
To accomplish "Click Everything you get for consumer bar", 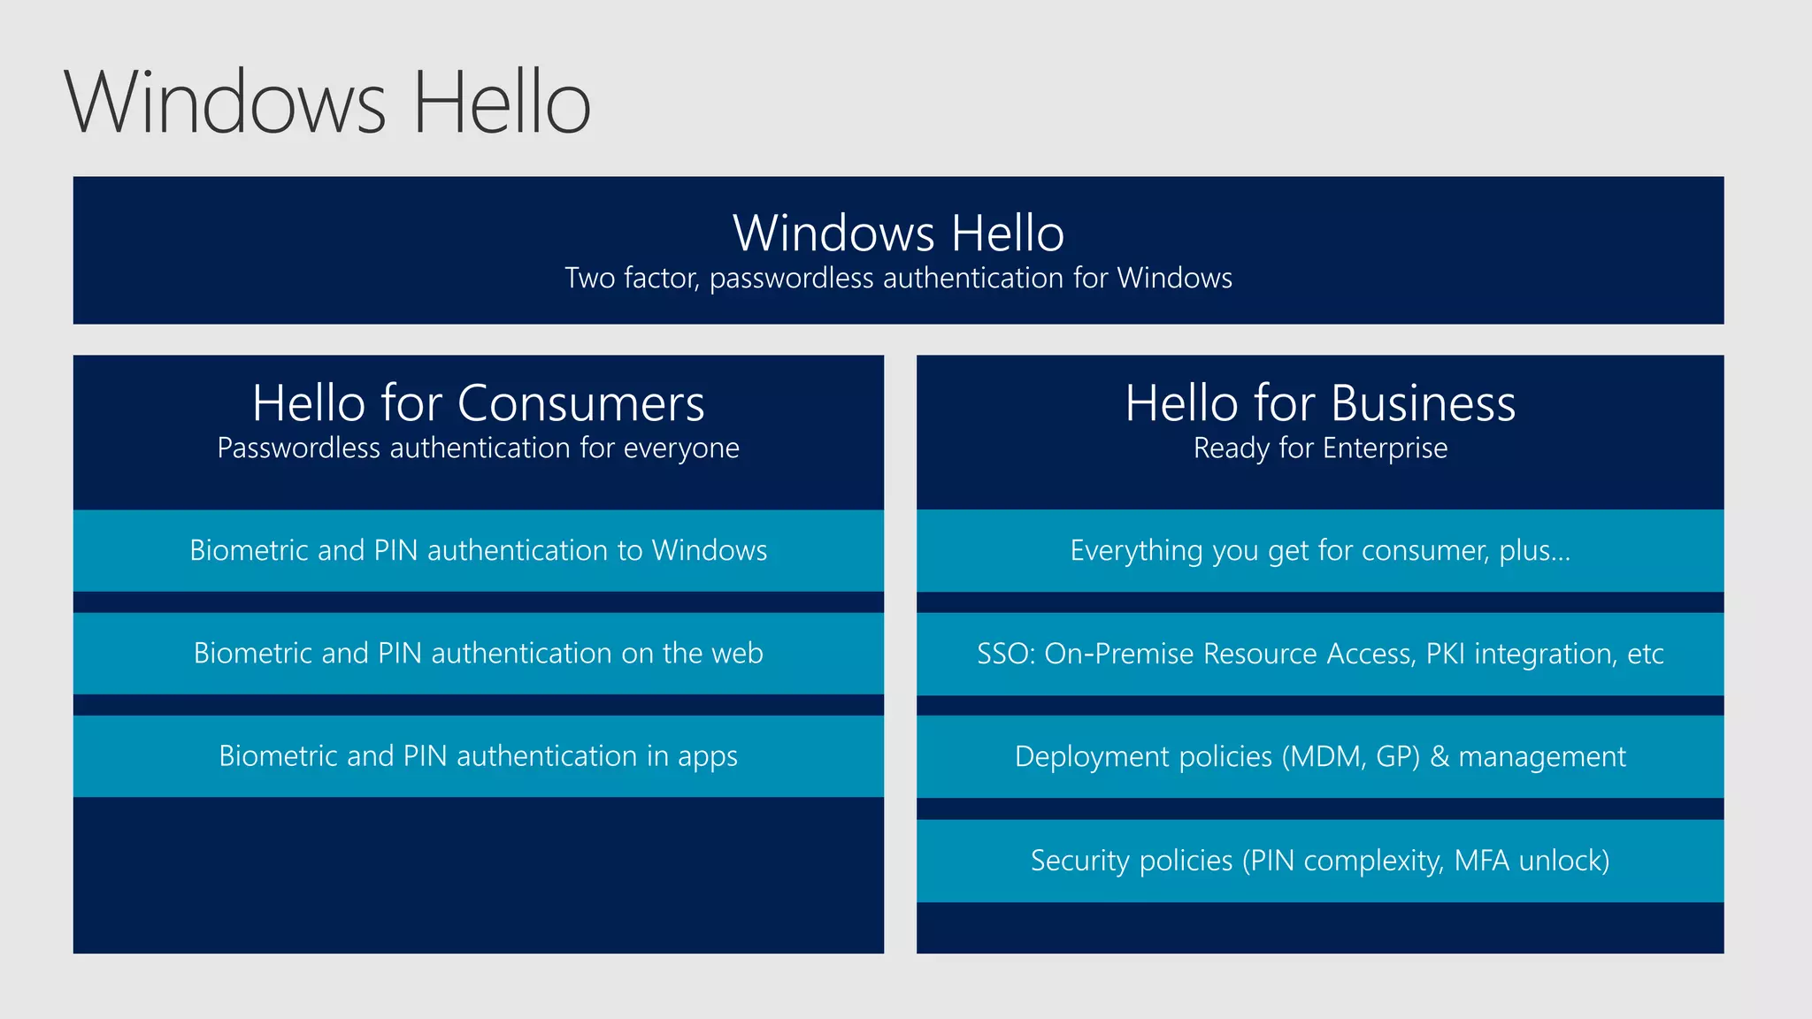I will click(x=1320, y=550).
